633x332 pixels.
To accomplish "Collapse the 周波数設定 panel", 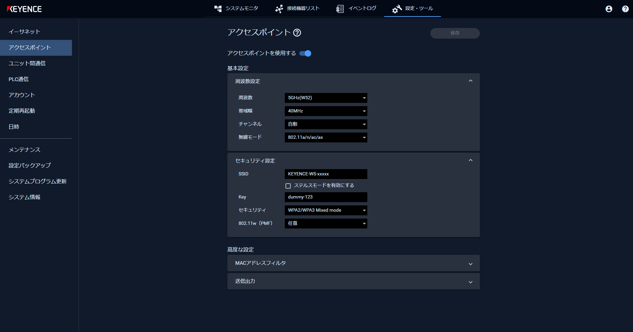I will tap(471, 80).
